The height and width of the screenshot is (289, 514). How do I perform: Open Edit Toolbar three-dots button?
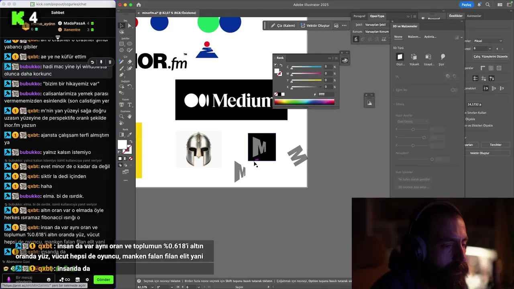(125, 181)
